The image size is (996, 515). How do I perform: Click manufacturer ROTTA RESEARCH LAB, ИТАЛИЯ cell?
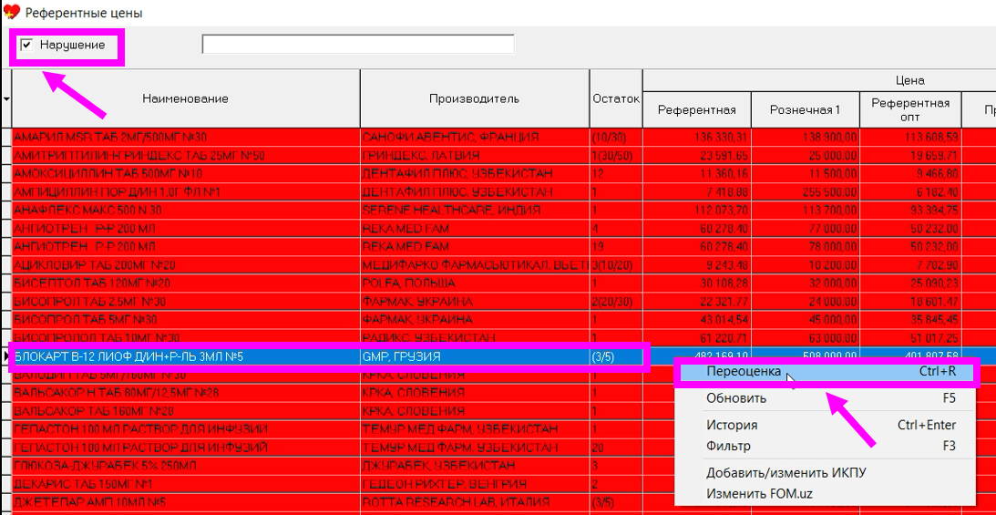pyautogui.click(x=475, y=503)
